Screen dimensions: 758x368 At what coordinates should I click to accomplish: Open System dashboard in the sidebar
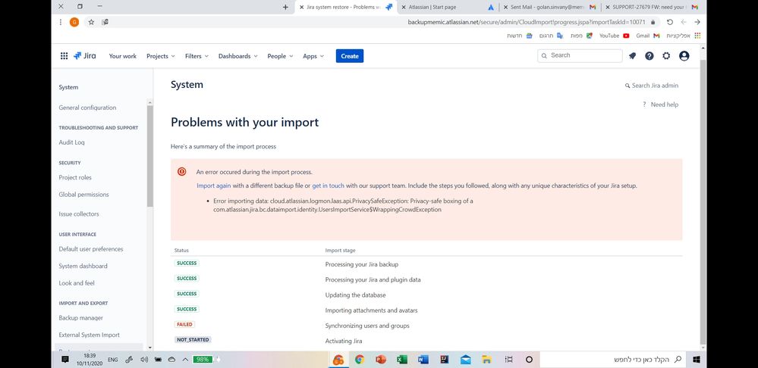(83, 266)
